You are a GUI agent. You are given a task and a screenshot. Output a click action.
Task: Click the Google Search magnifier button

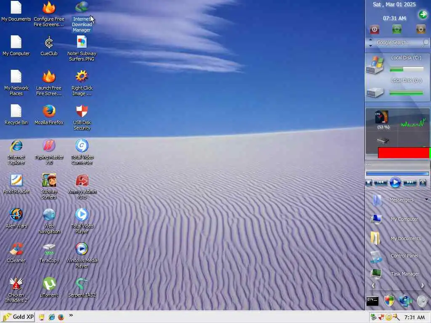coord(426,42)
